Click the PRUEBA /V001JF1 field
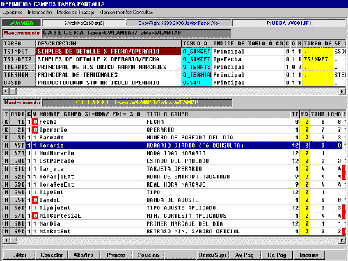The width and height of the screenshot is (348, 261). (289, 23)
